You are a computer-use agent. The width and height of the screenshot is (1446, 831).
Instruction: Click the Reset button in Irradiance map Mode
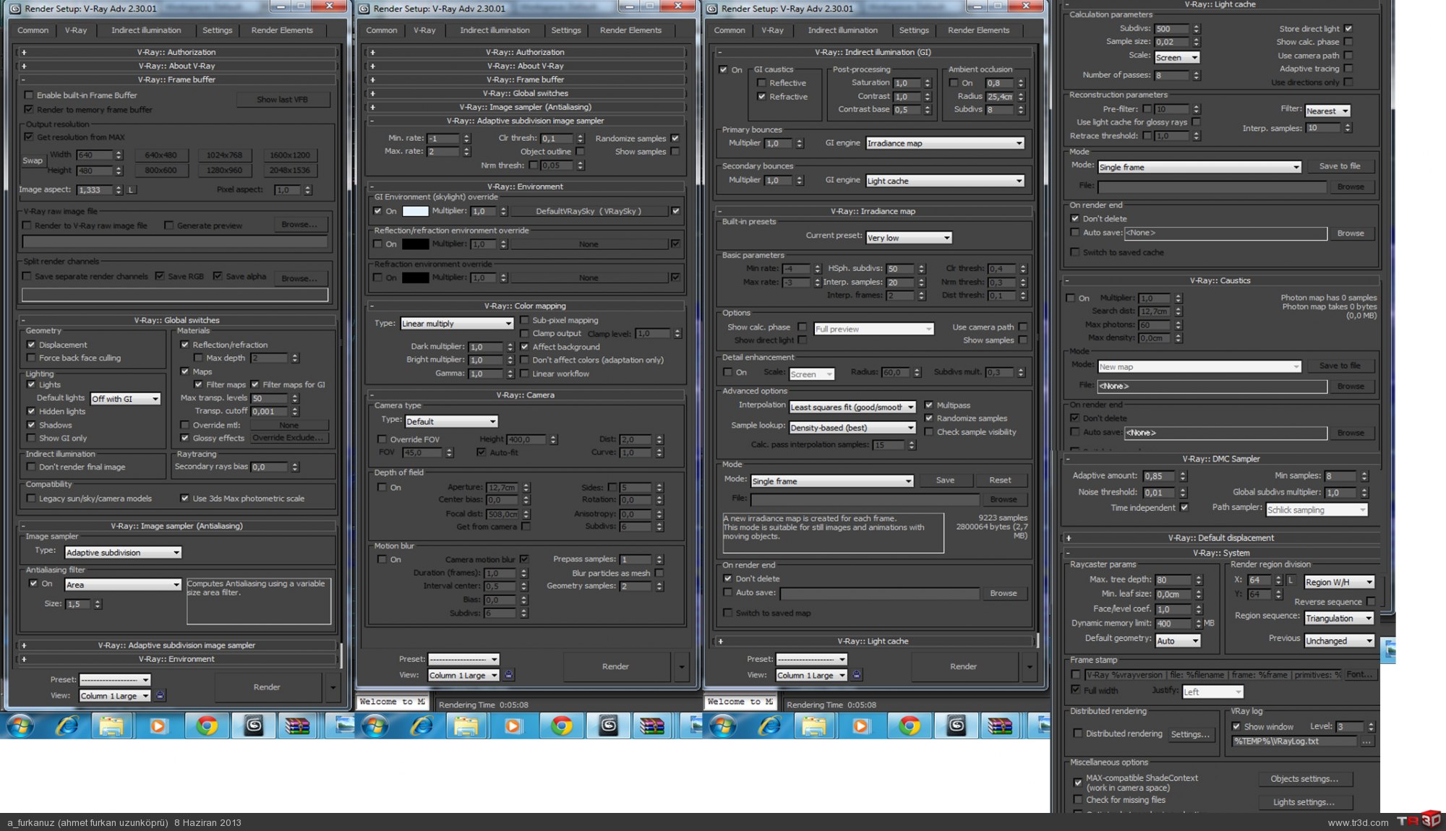1000,481
